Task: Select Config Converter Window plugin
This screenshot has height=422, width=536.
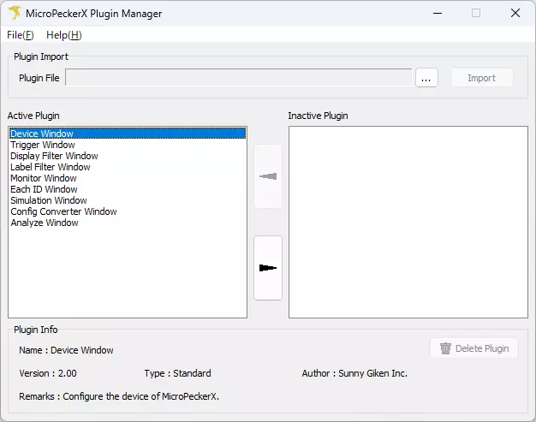Action: coord(128,211)
